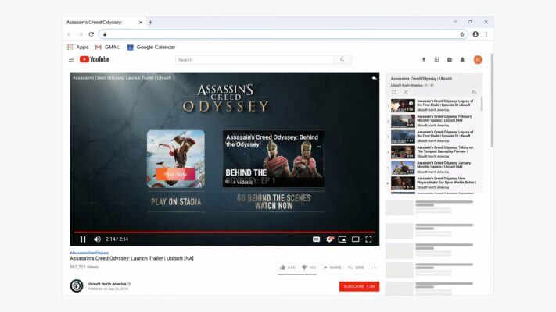
Task: Open the Ubisoft North America channel name link
Action: point(106,284)
